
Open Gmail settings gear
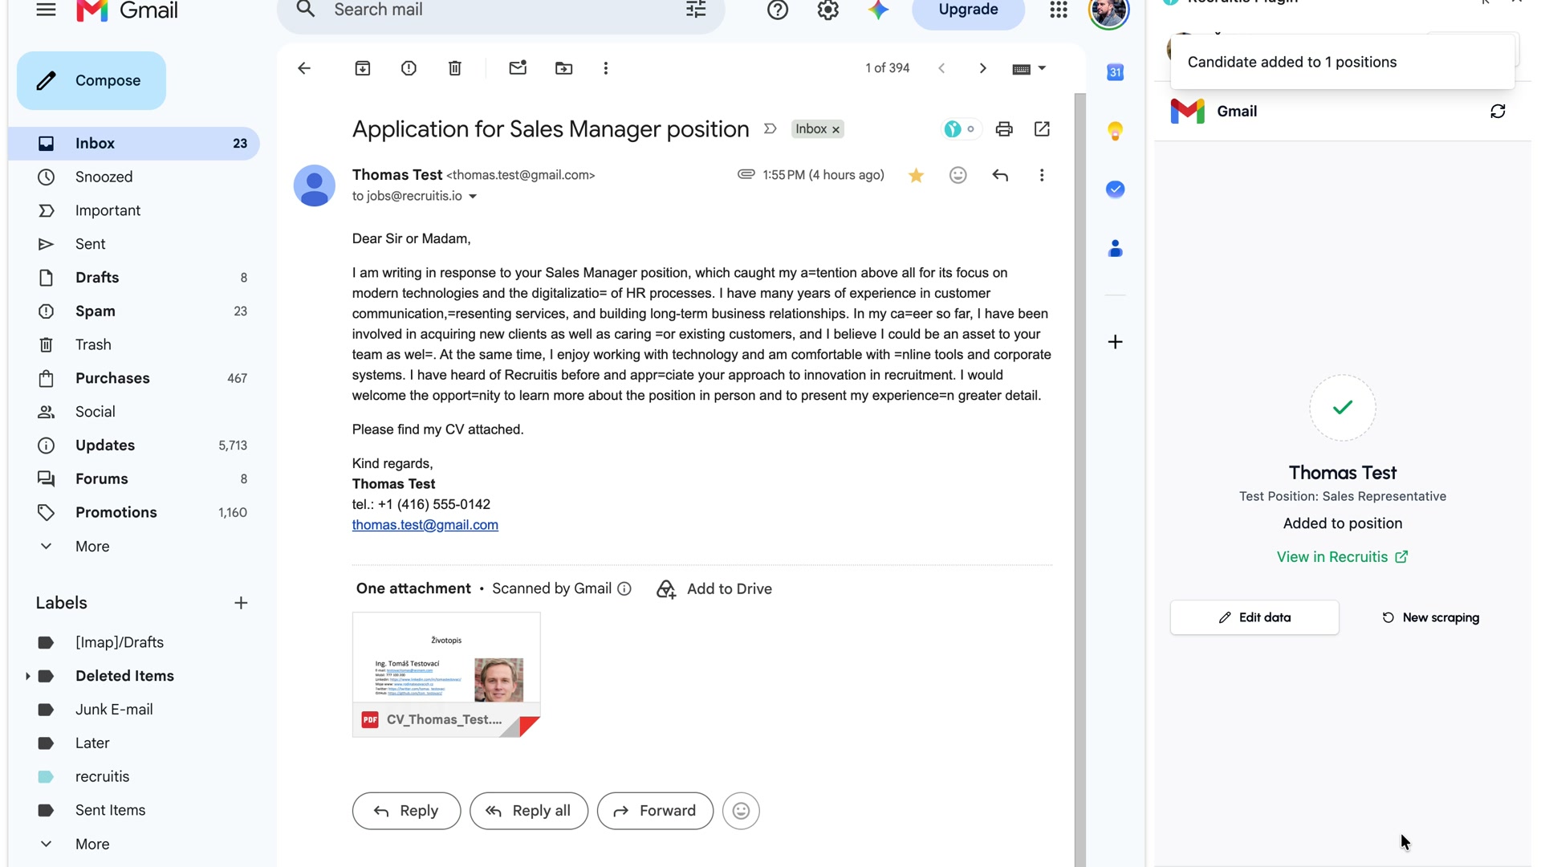click(x=828, y=10)
